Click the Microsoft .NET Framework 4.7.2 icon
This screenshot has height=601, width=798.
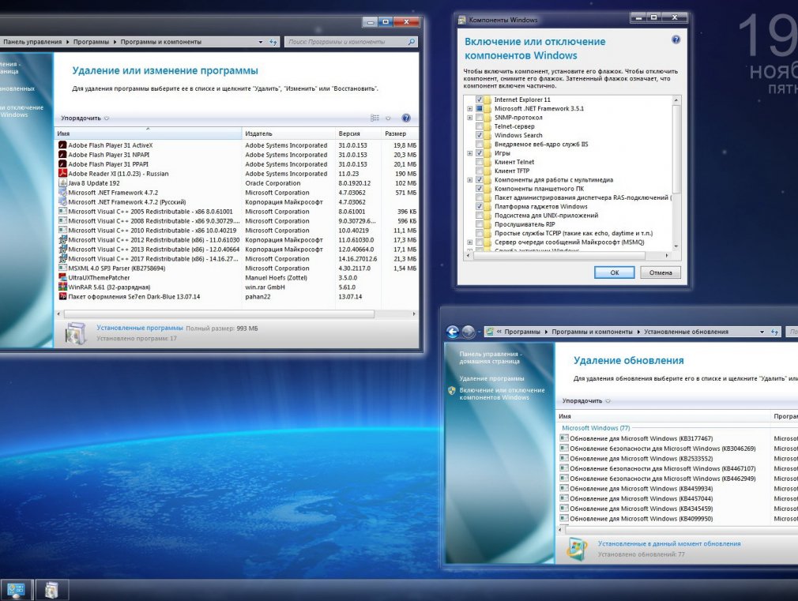pos(62,193)
